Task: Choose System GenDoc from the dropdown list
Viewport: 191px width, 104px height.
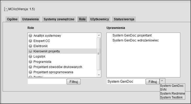Action: (172, 86)
